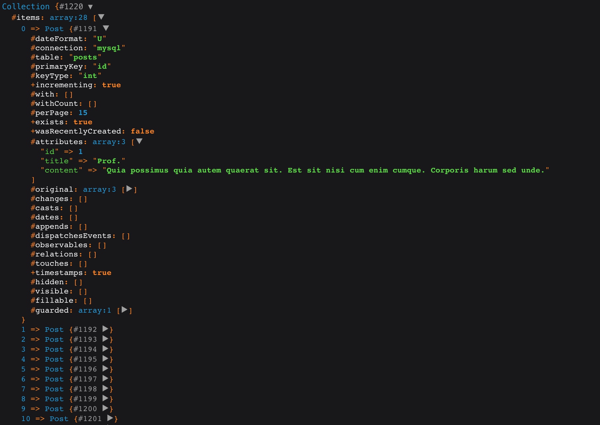Click the +exists true value

[83, 122]
